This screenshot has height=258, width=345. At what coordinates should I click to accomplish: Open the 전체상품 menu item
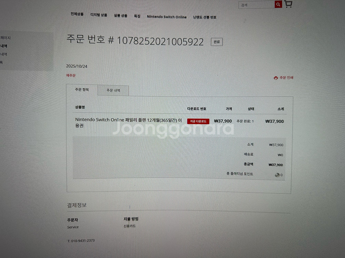(77, 14)
